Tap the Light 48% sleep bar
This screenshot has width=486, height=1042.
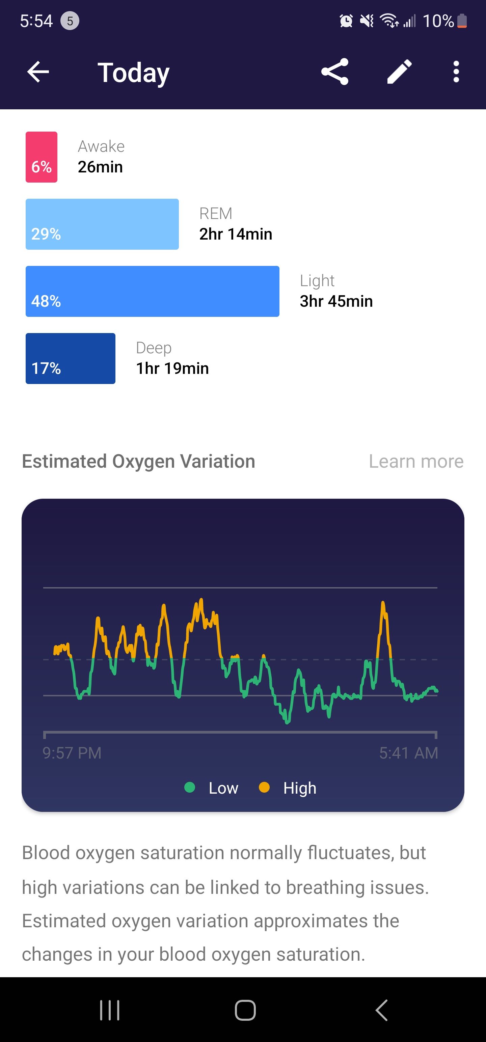pyautogui.click(x=152, y=291)
